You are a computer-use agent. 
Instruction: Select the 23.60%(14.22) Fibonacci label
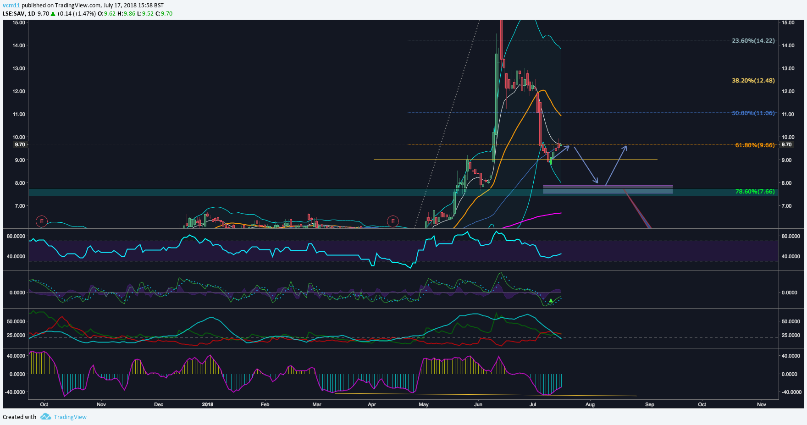tap(753, 41)
